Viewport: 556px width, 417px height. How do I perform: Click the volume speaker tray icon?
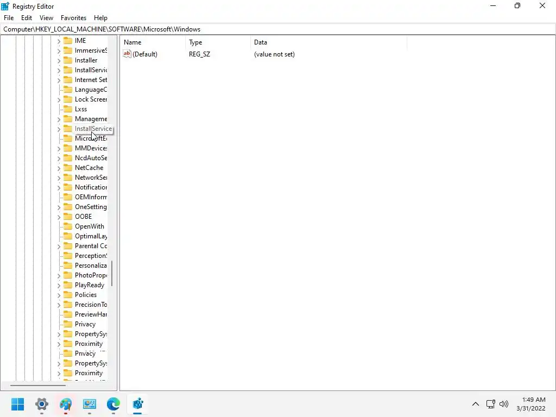coord(504,404)
